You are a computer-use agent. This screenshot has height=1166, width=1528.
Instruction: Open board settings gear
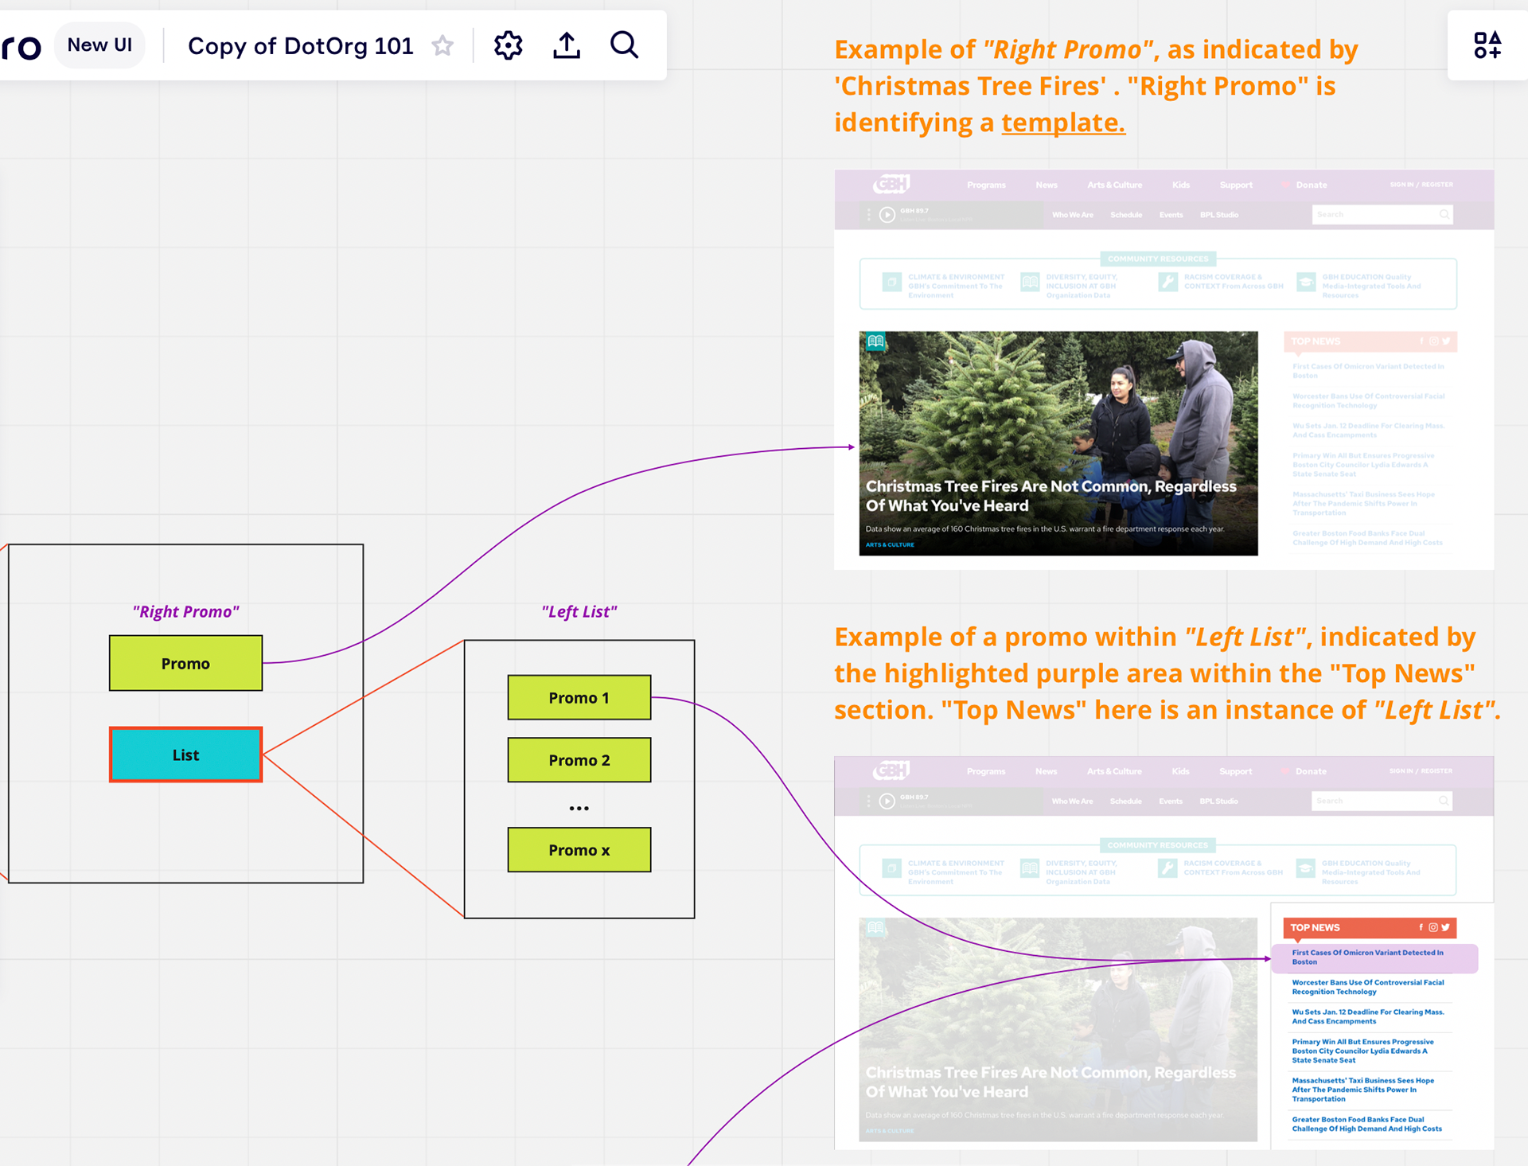(x=508, y=45)
